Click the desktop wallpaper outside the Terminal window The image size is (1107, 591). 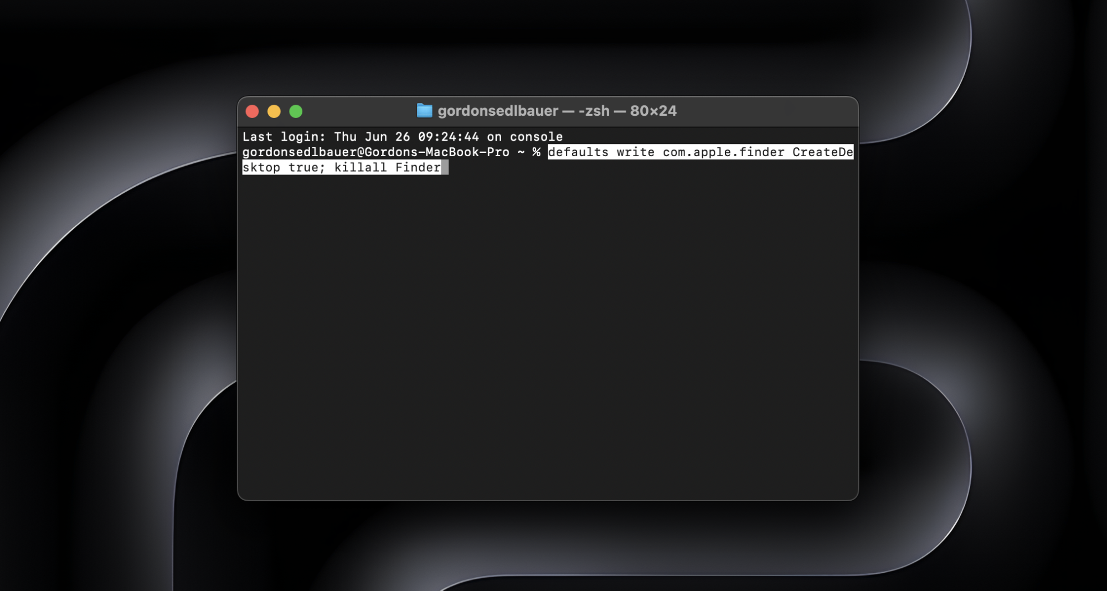tap(111, 332)
